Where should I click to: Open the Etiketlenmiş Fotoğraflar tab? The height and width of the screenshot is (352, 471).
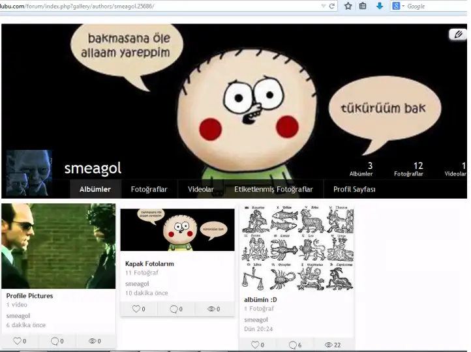click(273, 189)
